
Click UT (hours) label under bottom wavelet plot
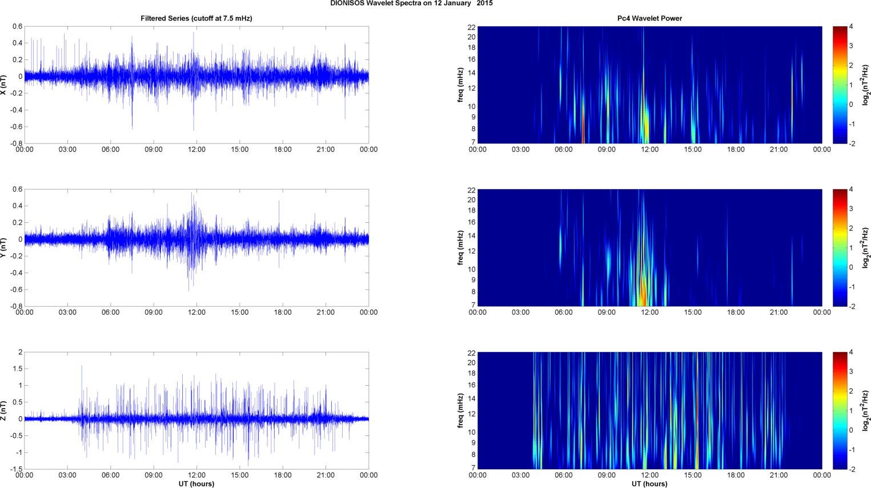pos(649,483)
